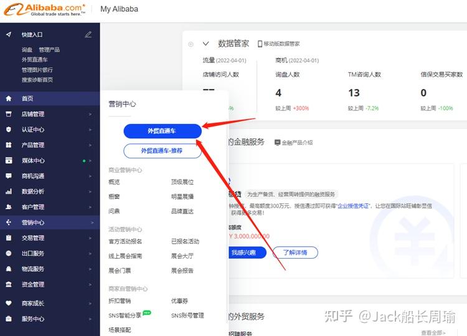The image size is (467, 336).
Task: Select 营销中心 menu label in sidebar
Action: pos(33,223)
